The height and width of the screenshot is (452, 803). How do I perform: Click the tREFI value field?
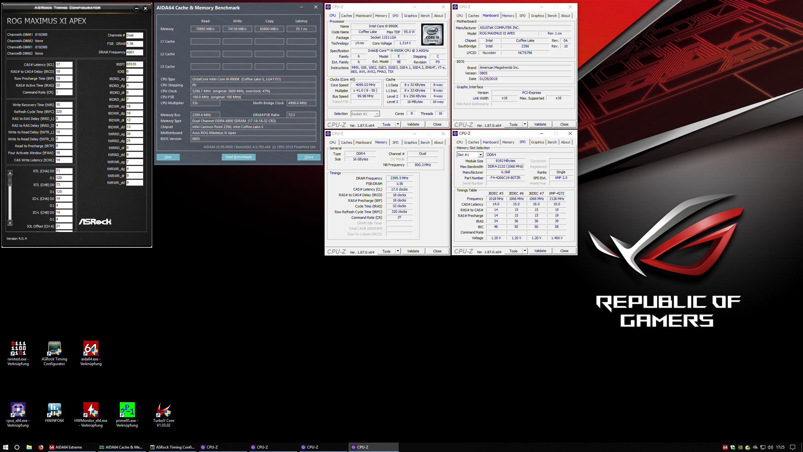pos(135,64)
